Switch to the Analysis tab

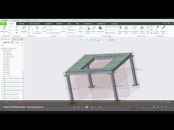point(22,23)
